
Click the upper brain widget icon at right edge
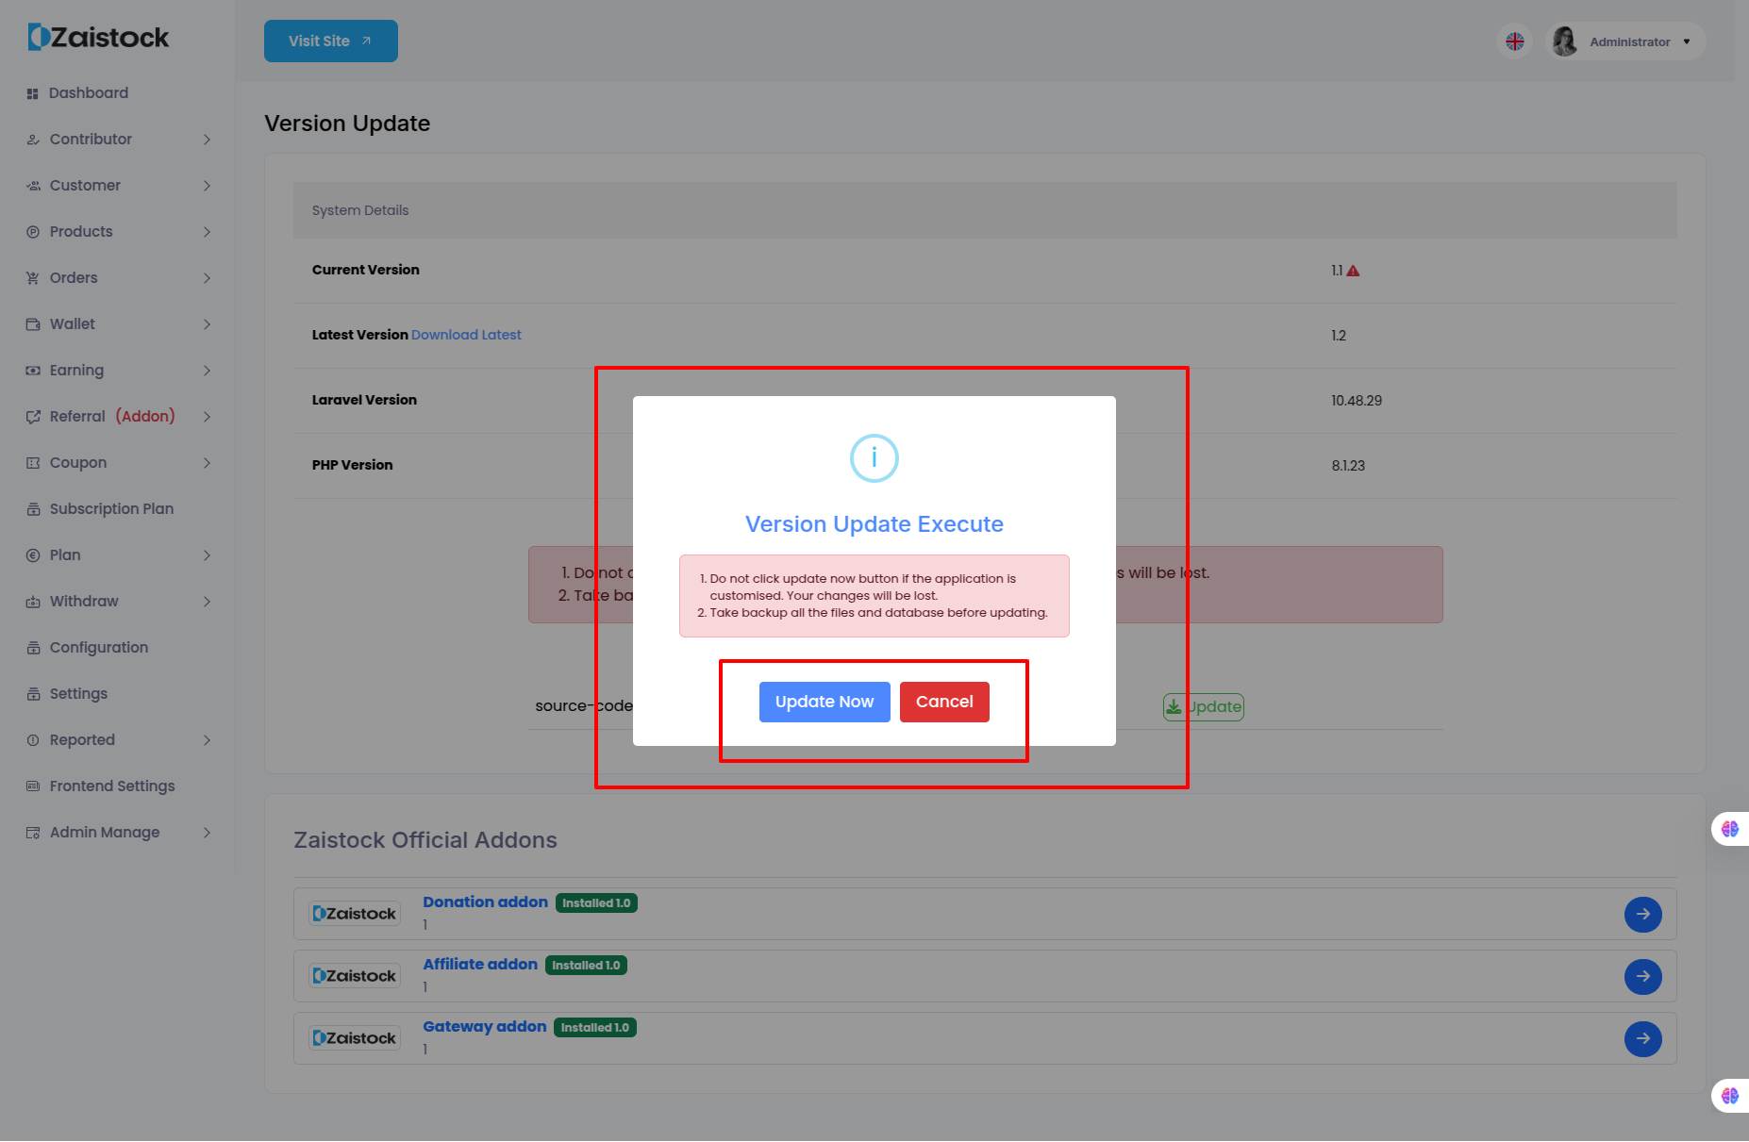[x=1730, y=829]
